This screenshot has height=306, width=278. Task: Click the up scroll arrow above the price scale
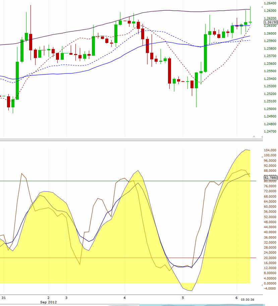262,7
